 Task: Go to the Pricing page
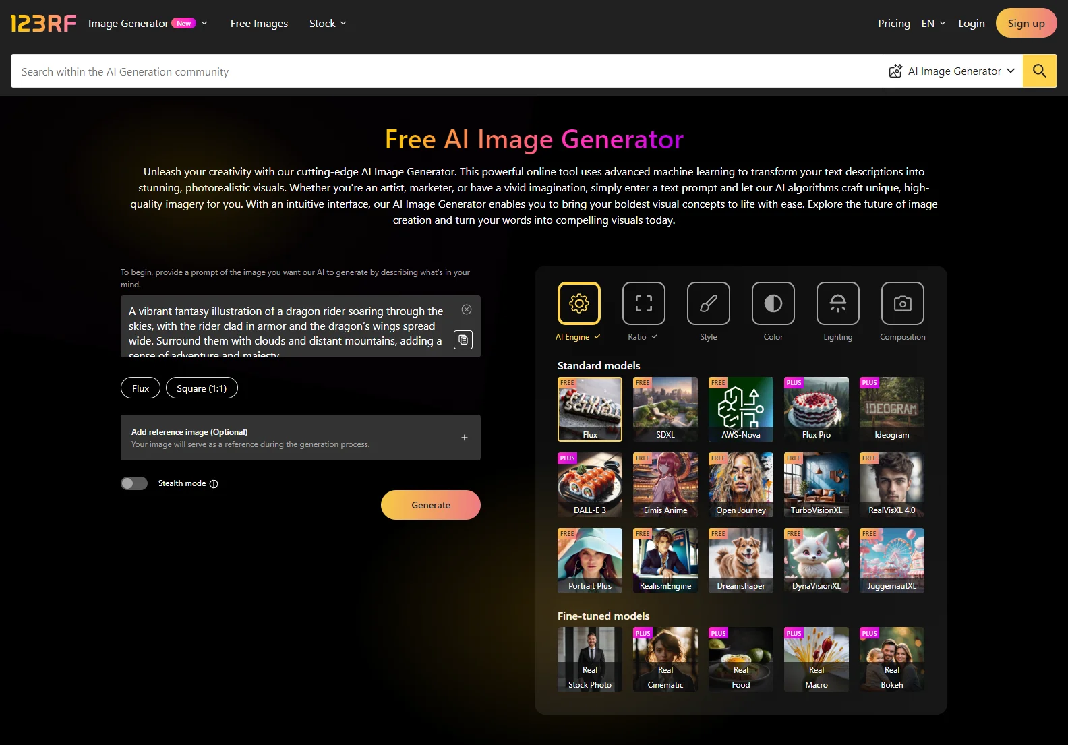(894, 24)
